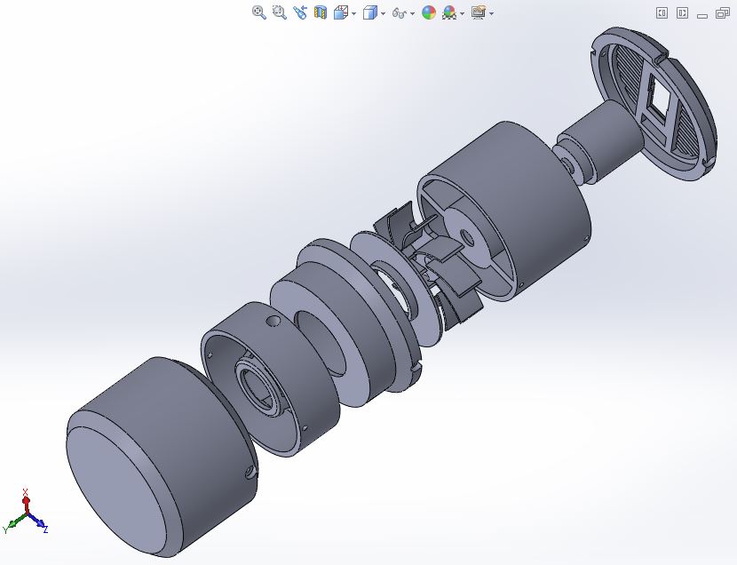Open the View Settings dropdown arrow
This screenshot has height=565, width=737.
(x=492, y=13)
